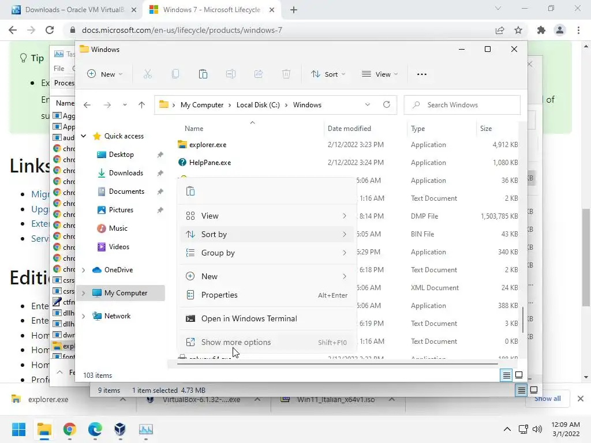The height and width of the screenshot is (443, 591).
Task: Open the View dropdown in Explorer toolbar
Action: pyautogui.click(x=380, y=74)
